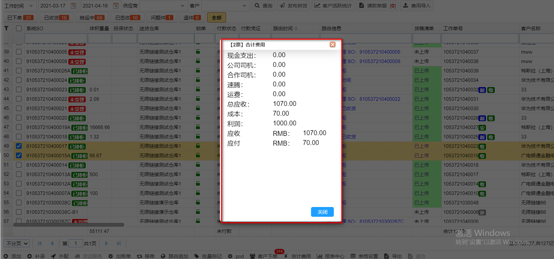The width and height of the screenshot is (554, 259).
Task: Click the lock icon in row 39
Action: (x=198, y=52)
